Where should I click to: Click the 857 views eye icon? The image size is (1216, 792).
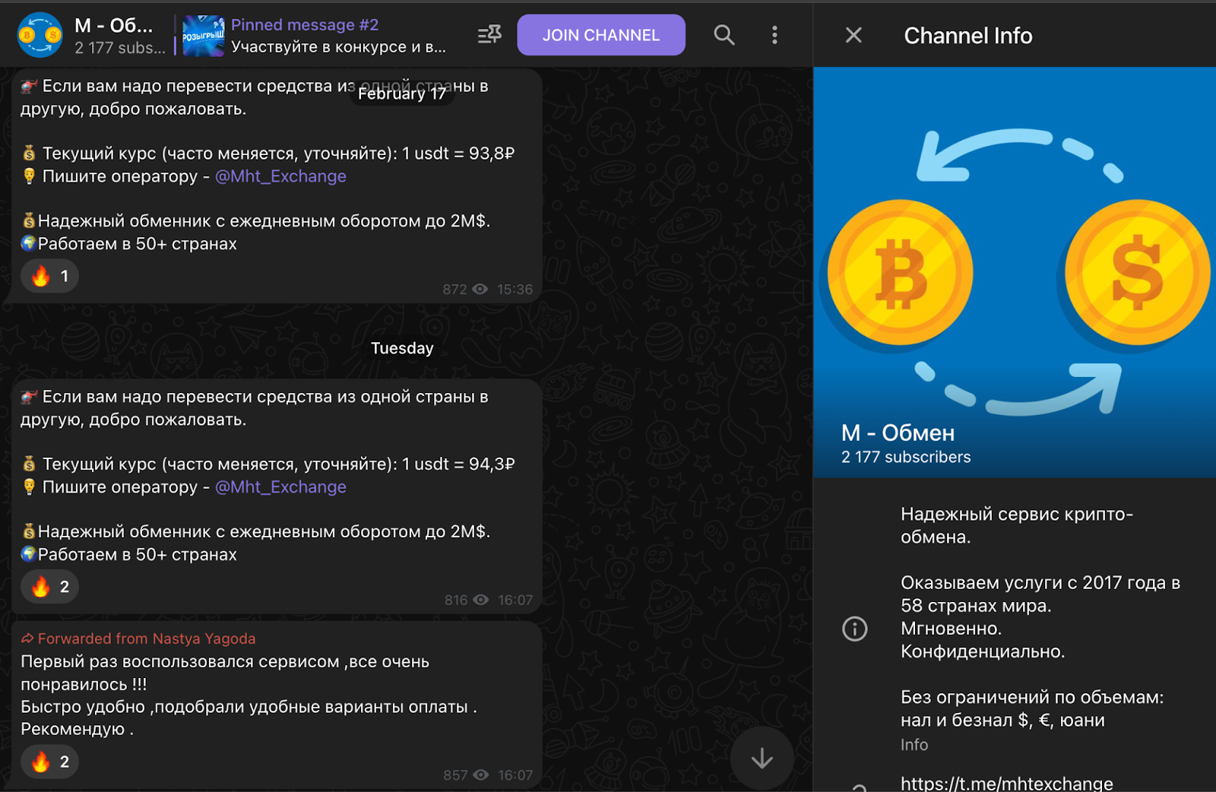coord(481,775)
